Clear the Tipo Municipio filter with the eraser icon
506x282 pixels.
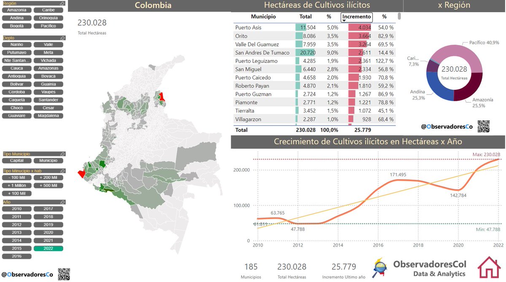tap(62, 154)
